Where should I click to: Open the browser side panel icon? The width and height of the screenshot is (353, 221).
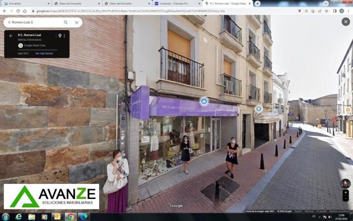335,11
